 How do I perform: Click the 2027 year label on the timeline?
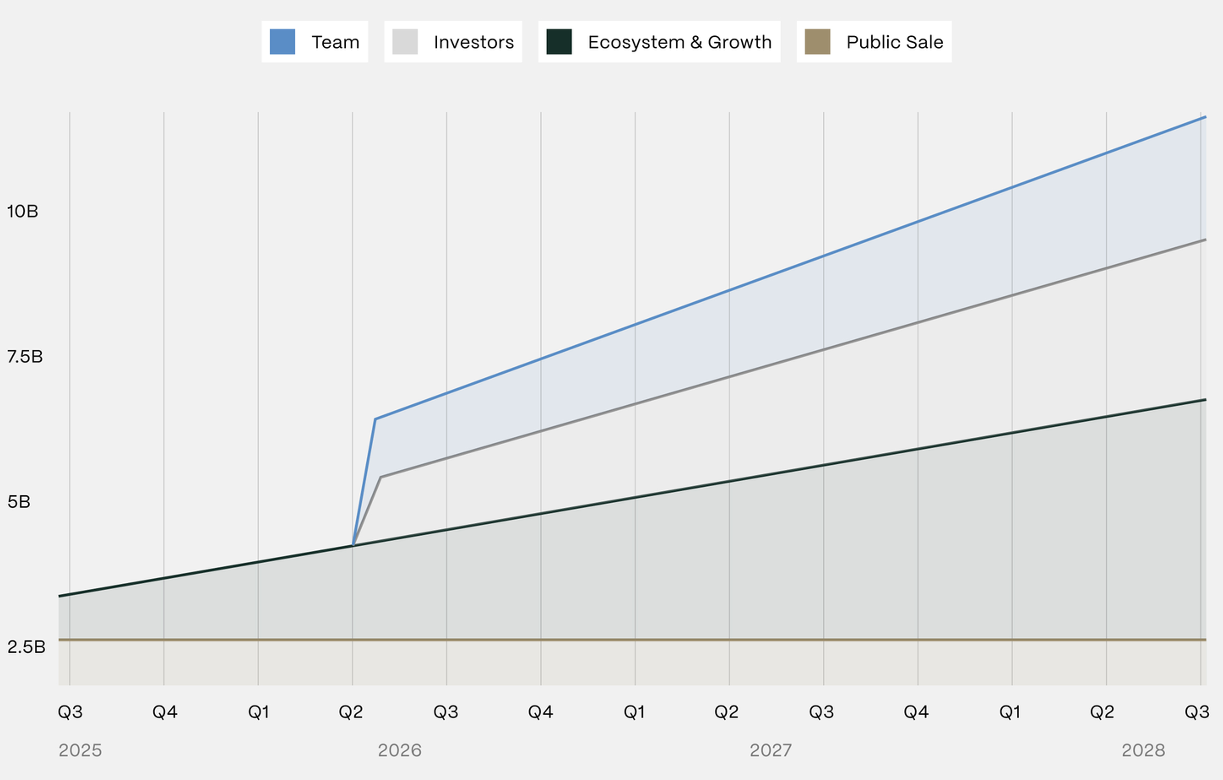coord(771,750)
